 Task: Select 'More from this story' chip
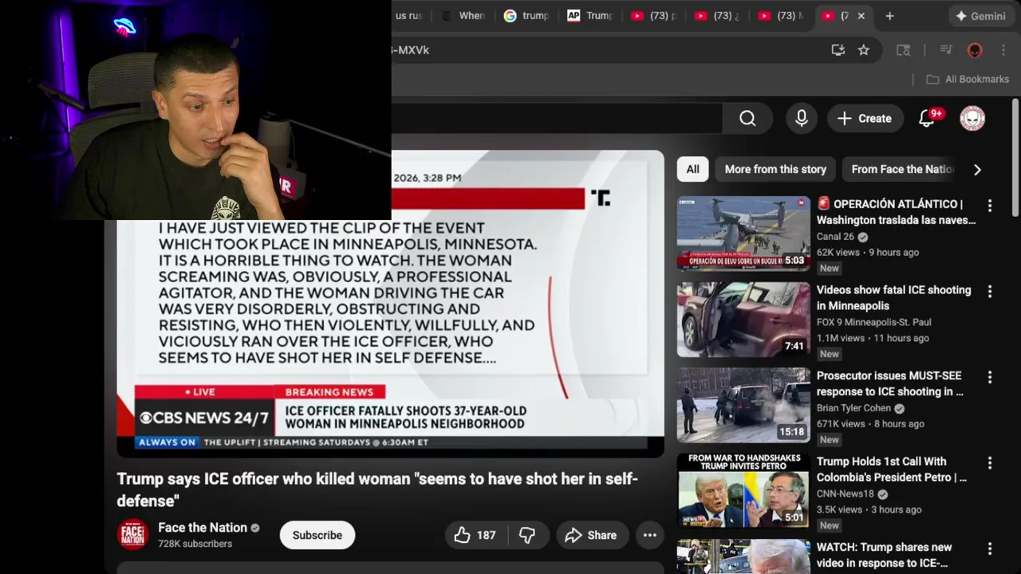click(775, 169)
